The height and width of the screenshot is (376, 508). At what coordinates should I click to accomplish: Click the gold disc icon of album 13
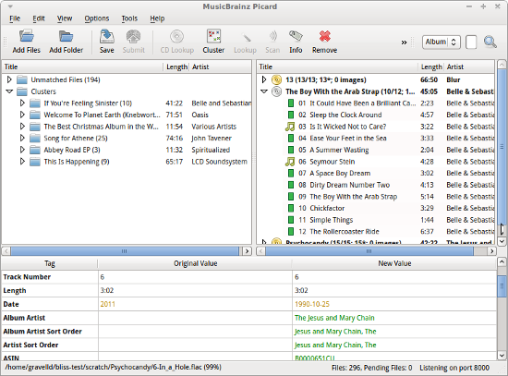(x=276, y=79)
